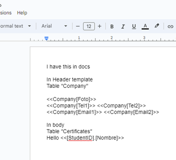Open the Arial font dropdown

(x=54, y=26)
